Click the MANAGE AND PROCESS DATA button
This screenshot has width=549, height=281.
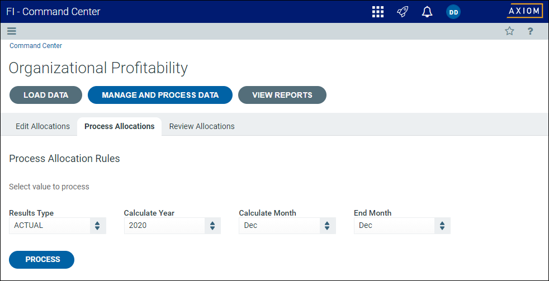click(160, 95)
